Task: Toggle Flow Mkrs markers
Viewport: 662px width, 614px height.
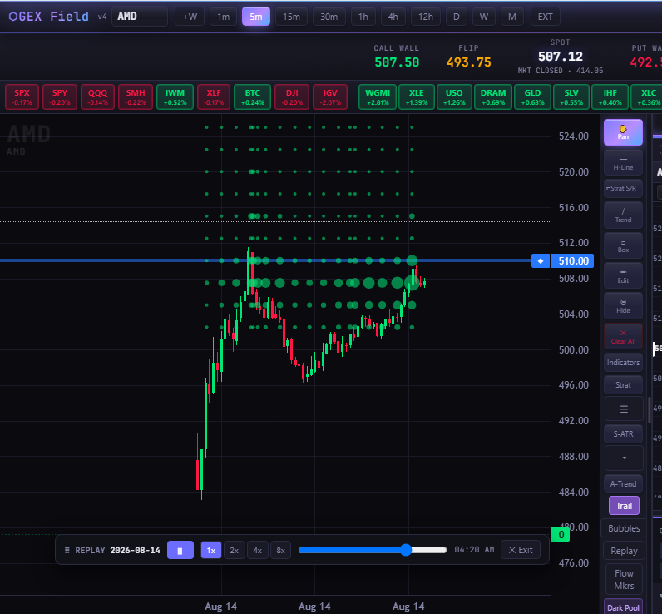Action: click(624, 579)
